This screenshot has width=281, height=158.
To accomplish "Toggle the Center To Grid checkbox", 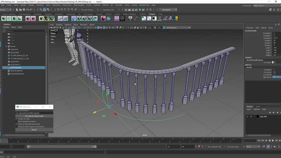I will click(x=17, y=119).
